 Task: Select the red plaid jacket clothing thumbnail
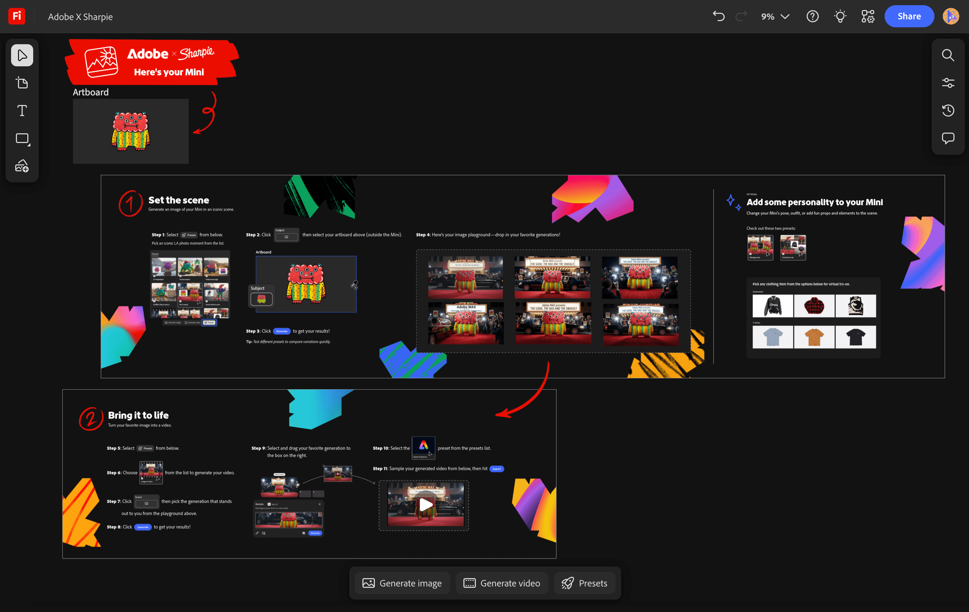click(814, 306)
